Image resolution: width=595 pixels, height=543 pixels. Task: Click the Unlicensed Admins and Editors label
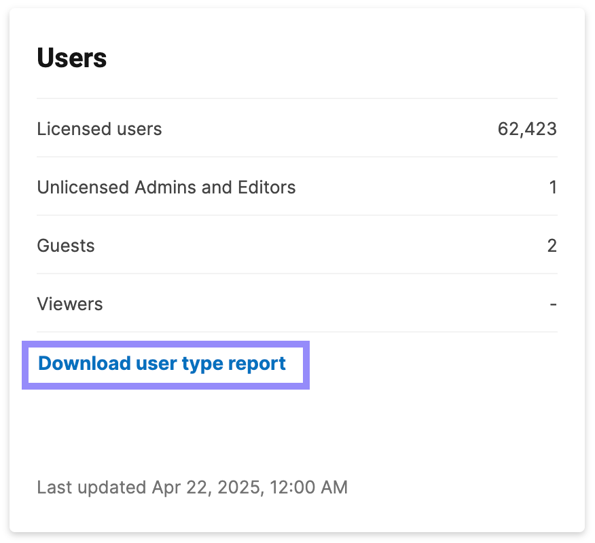pyautogui.click(x=166, y=187)
